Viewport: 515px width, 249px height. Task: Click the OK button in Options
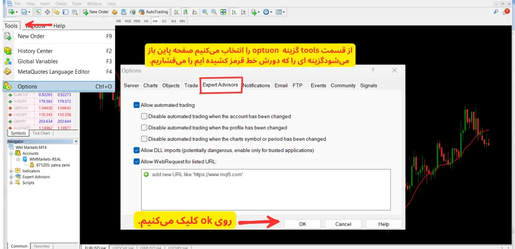302,224
